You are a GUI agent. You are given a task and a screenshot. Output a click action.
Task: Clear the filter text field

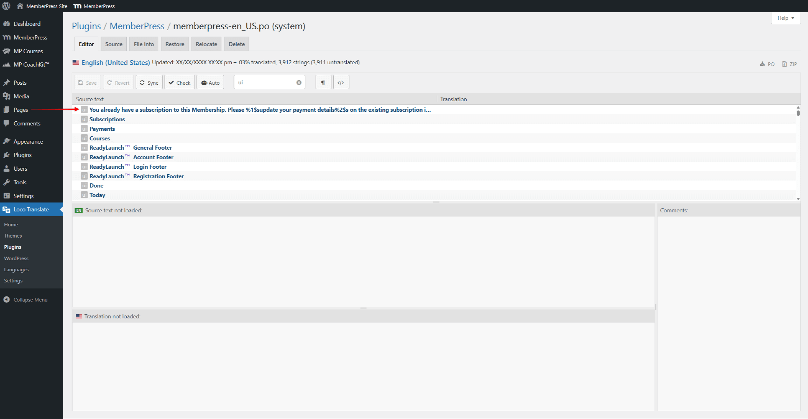click(299, 82)
